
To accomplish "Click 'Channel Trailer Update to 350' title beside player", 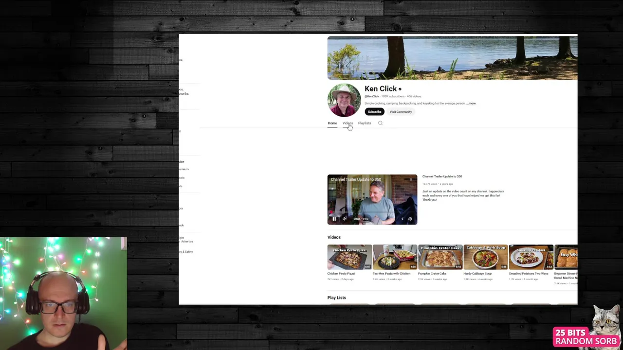I will click(x=442, y=176).
